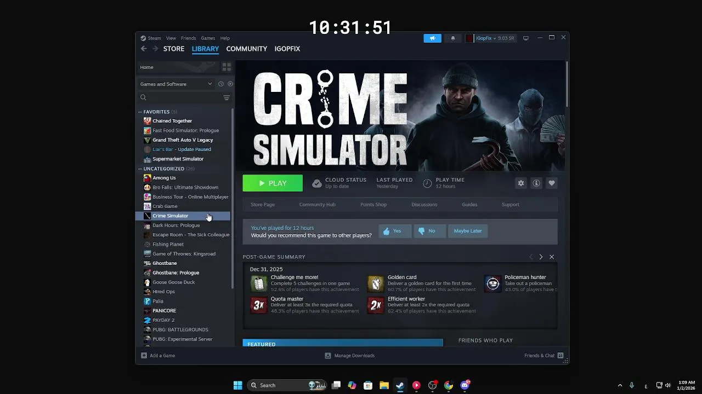The image size is (702, 394).
Task: Open the announcements megaphone icon
Action: 432,38
